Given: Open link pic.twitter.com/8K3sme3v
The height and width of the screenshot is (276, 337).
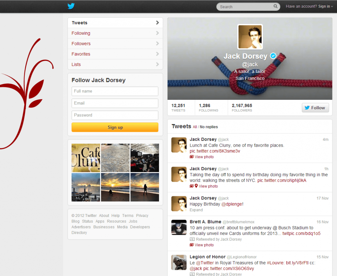Looking at the screenshot, I should click(215, 151).
